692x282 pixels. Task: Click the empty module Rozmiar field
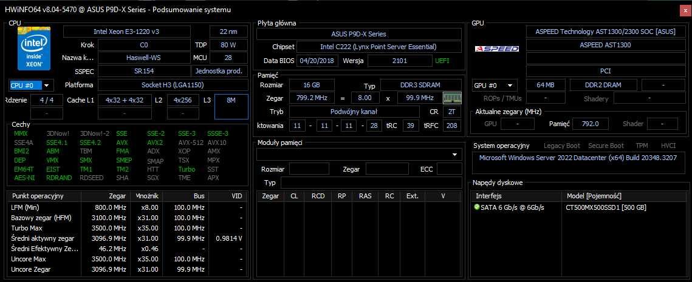[309, 169]
